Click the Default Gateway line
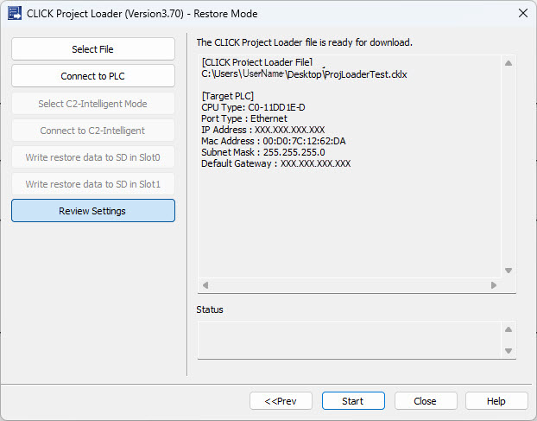537x421 pixels. pos(276,163)
